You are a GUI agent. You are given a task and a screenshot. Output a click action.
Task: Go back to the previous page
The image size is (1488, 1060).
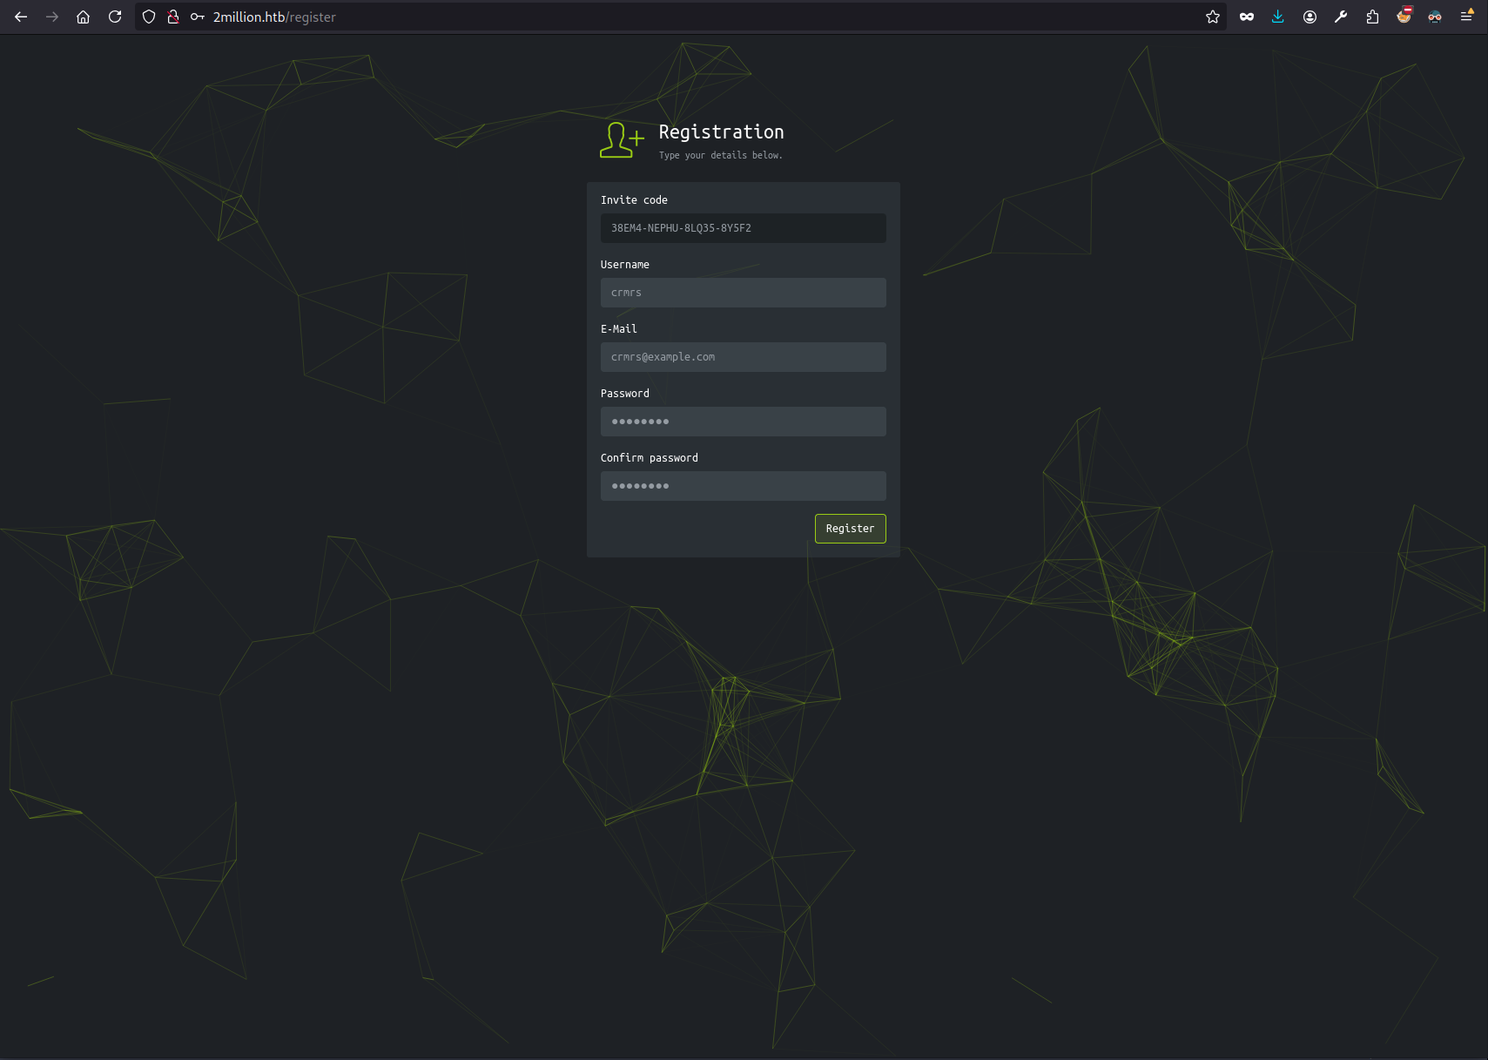[21, 17]
